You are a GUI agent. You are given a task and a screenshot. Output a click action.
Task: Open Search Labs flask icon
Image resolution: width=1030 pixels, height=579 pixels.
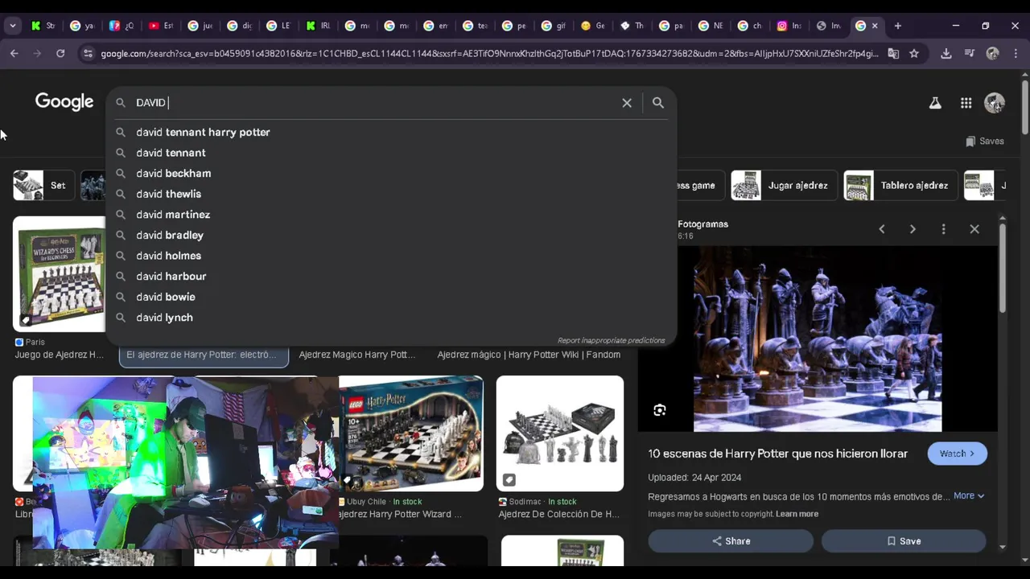935,103
